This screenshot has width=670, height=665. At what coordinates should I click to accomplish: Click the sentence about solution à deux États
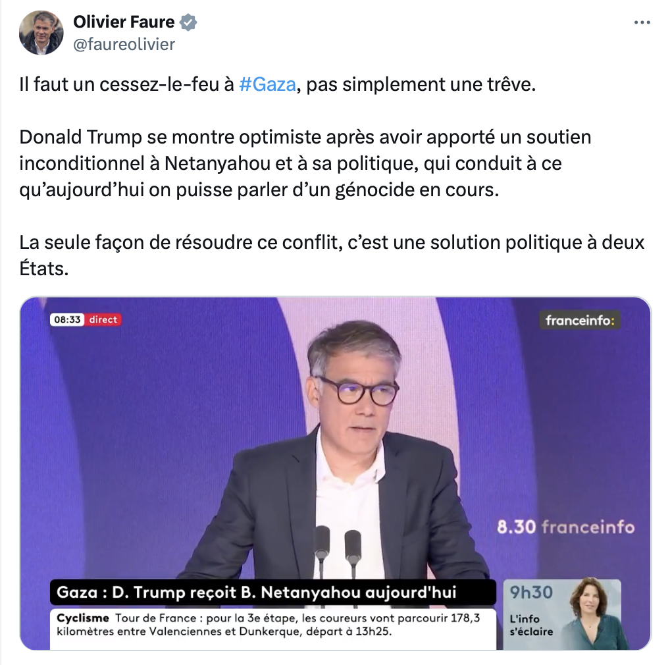point(332,255)
